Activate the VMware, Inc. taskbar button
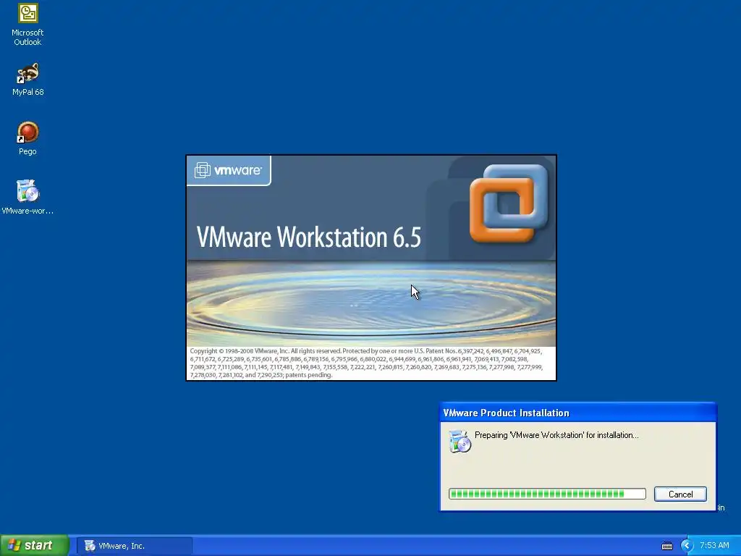The image size is (741, 556). (134, 546)
